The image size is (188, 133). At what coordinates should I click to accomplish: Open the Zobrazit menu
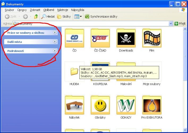(35, 10)
